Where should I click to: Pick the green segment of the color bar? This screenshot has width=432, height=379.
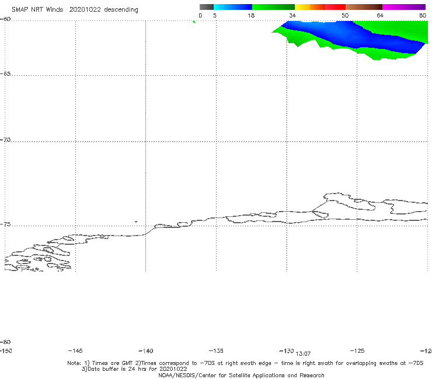273,7
